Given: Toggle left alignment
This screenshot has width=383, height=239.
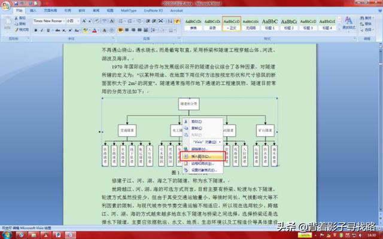Looking at the screenshot, I should point(120,30).
